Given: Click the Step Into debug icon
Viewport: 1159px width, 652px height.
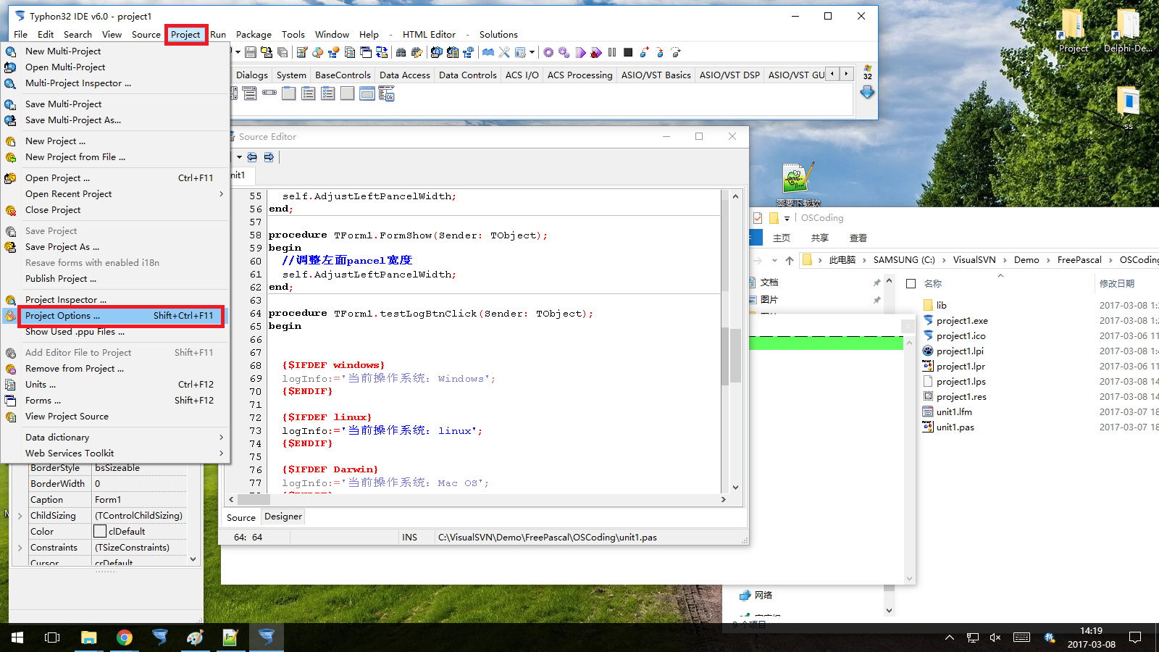Looking at the screenshot, I should [x=644, y=52].
